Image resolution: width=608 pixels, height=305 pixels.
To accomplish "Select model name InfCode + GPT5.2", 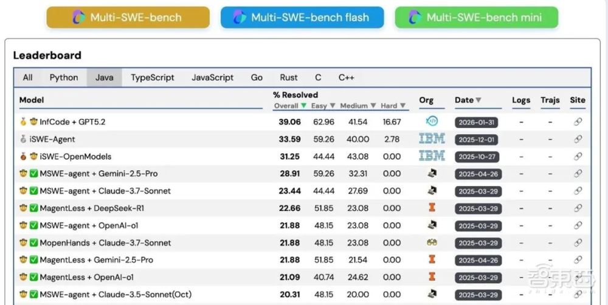I will pos(72,122).
